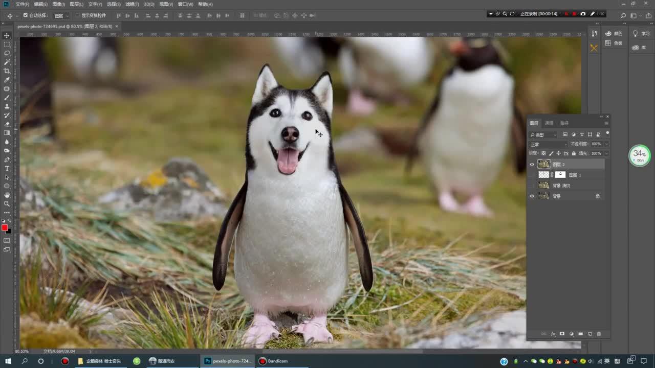Select the Crop tool in toolbar
Screen dimensions: 655x368
pos(7,71)
